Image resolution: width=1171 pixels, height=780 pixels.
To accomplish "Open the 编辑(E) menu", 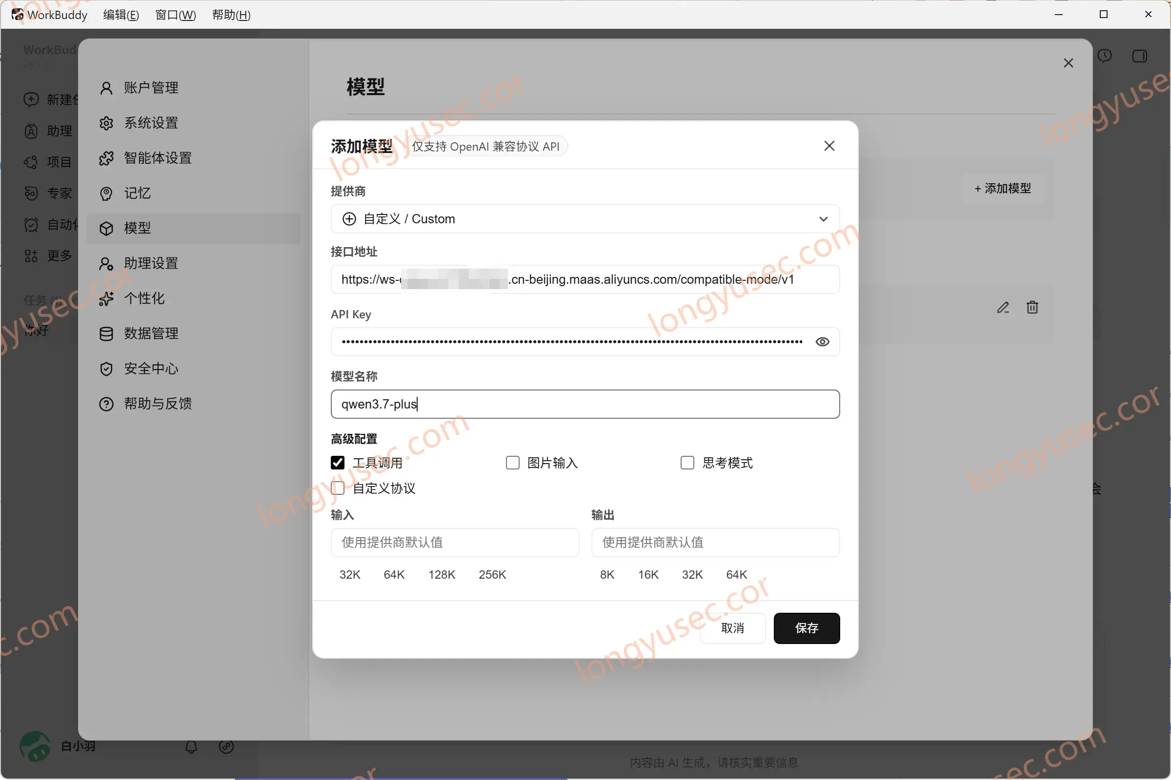I will [x=121, y=15].
